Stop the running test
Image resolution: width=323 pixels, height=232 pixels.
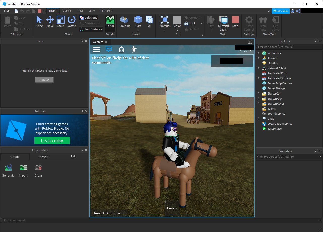235,22
